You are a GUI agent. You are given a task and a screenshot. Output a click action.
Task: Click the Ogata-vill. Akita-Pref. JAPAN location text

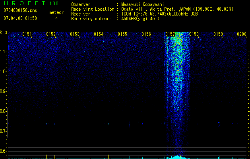[x=177, y=9]
